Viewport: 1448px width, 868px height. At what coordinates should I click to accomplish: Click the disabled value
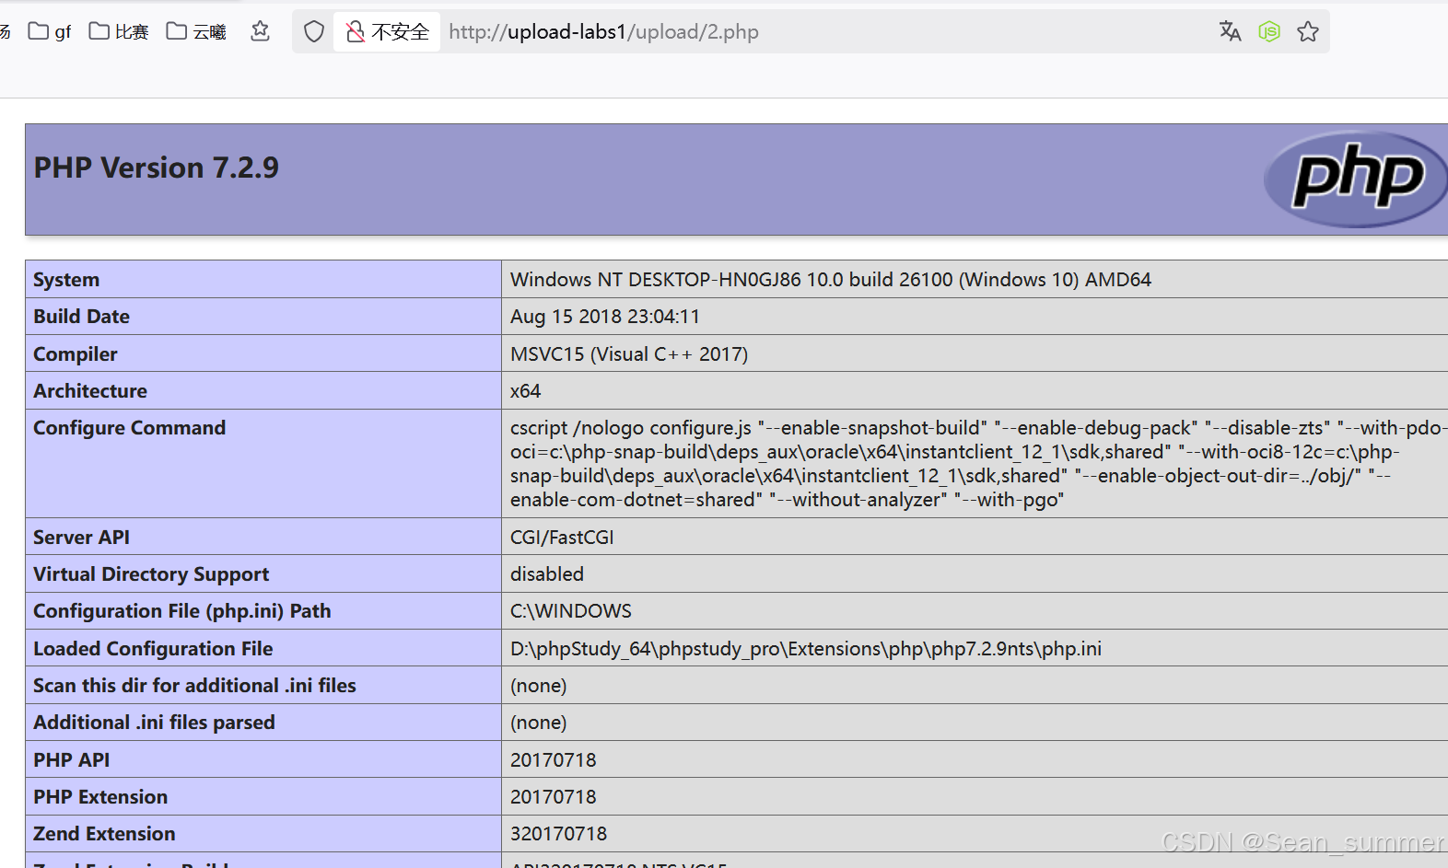click(x=547, y=574)
